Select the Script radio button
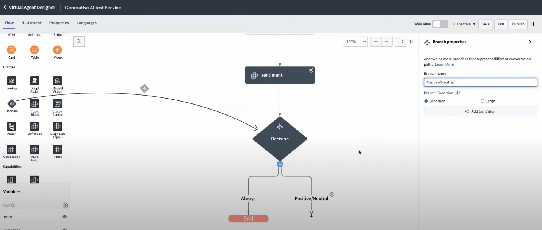This screenshot has width=542, height=230. pos(482,101)
